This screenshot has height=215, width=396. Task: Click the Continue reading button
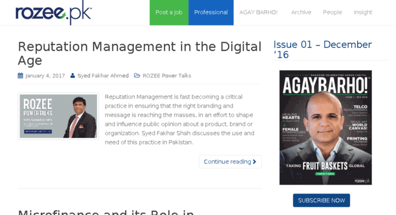tap(230, 162)
